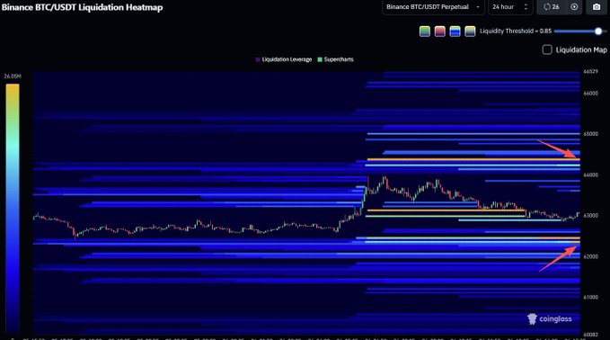Select the red-purple heatmap color scheme swatch
610x340 pixels.
click(440, 31)
